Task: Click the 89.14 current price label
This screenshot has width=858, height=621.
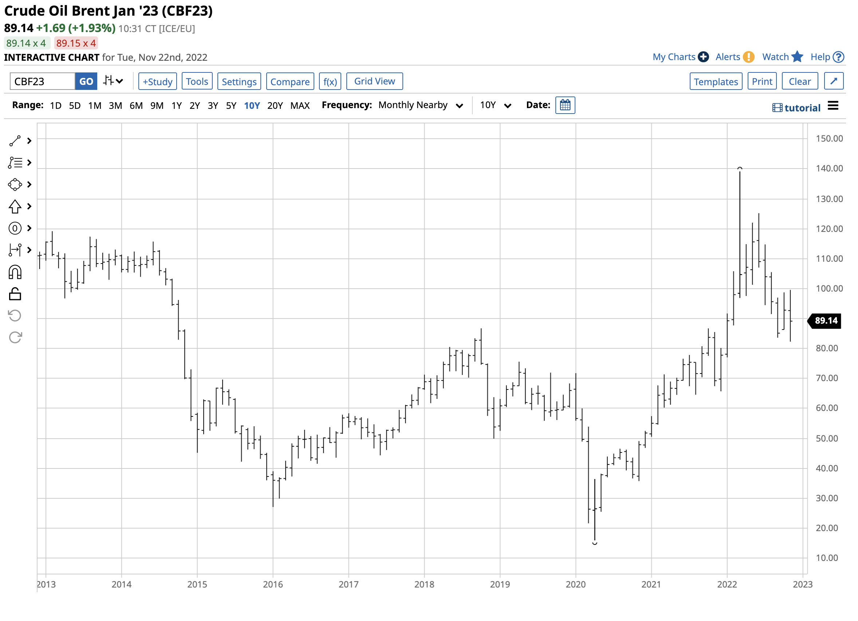Action: (825, 321)
